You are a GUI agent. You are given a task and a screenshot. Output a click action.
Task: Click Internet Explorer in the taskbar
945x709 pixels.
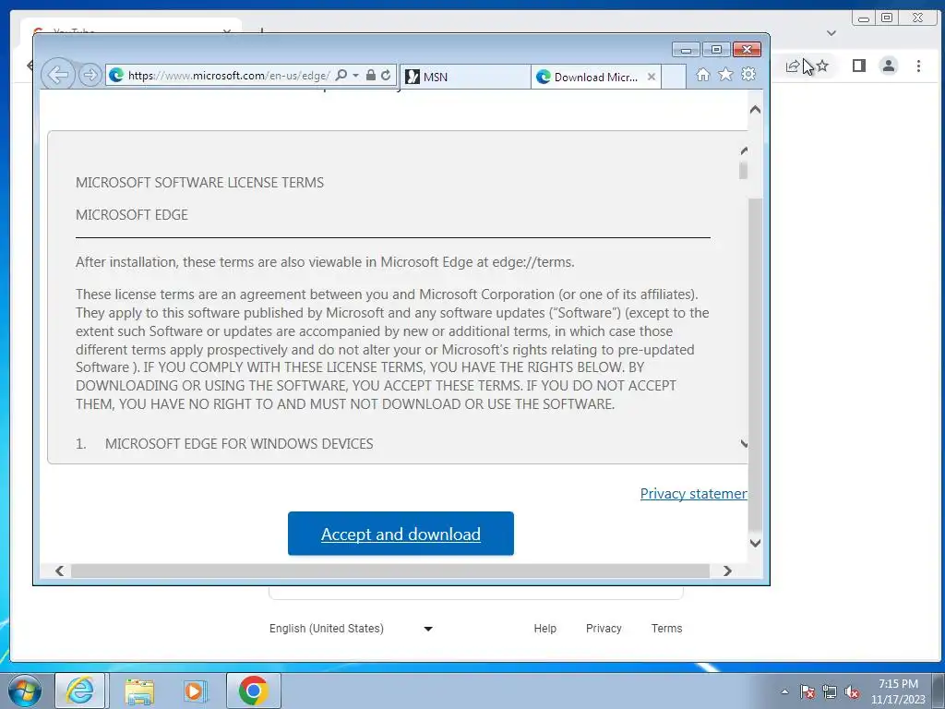tap(80, 691)
